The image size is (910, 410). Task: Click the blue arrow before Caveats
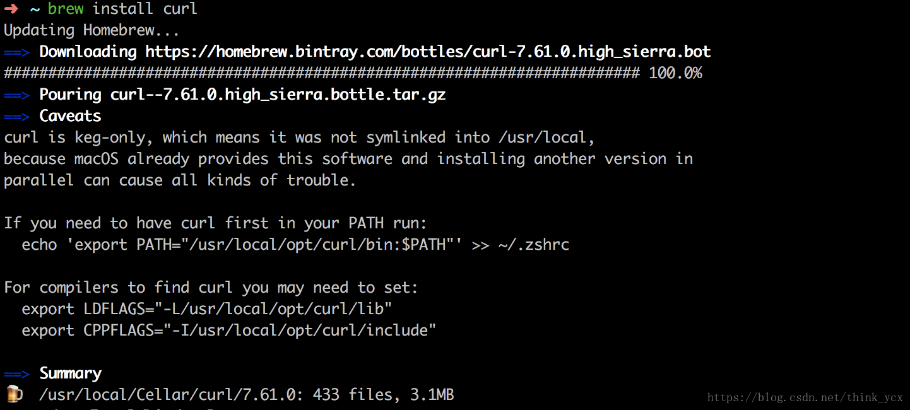point(16,116)
